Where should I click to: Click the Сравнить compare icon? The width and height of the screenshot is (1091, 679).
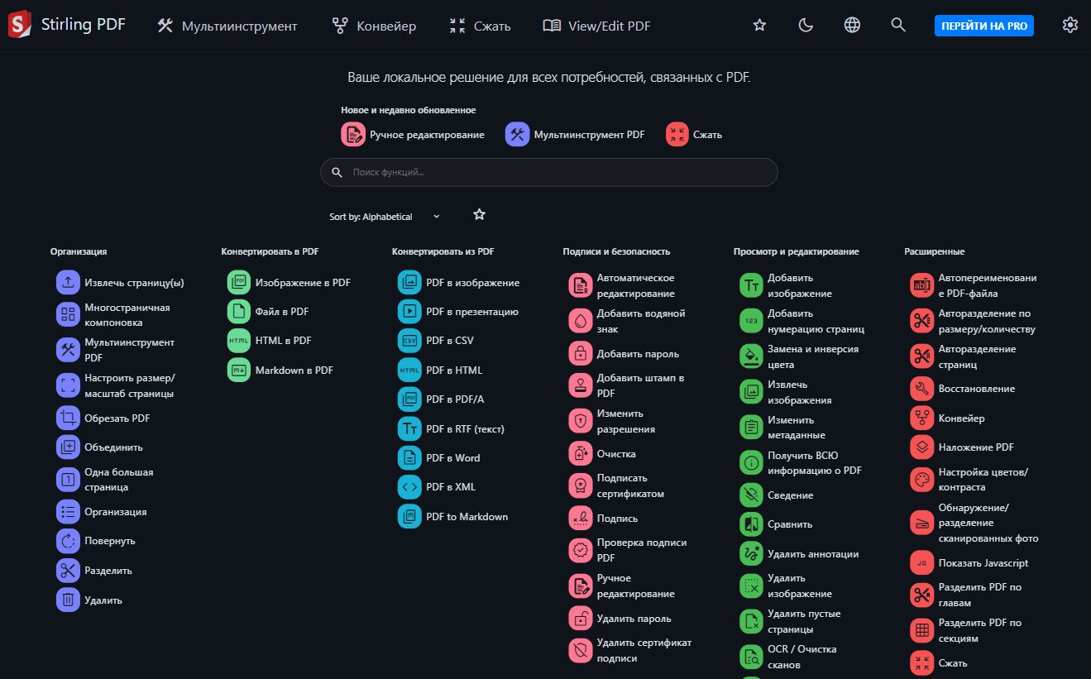tap(751, 524)
